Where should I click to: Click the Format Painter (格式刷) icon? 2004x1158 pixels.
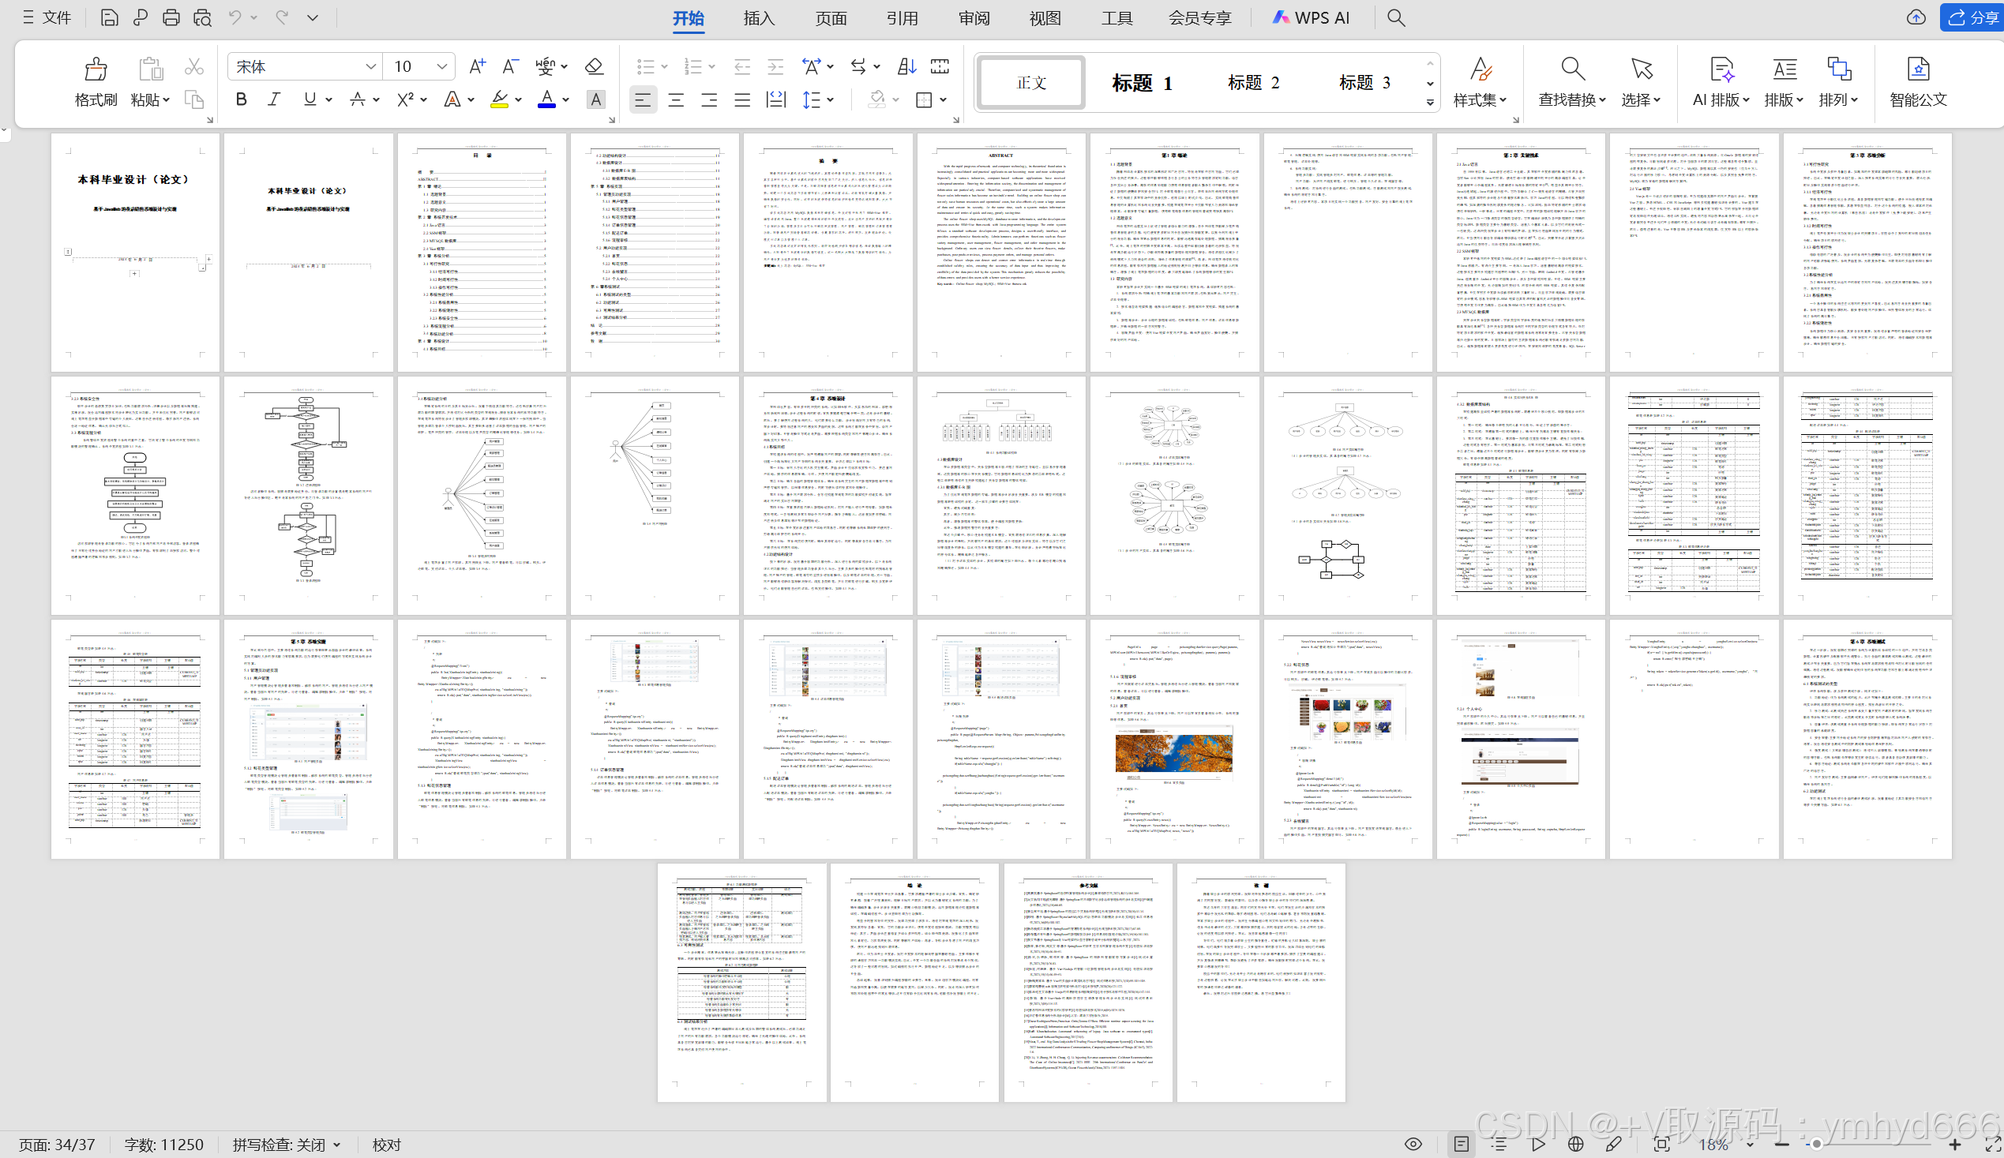[96, 70]
